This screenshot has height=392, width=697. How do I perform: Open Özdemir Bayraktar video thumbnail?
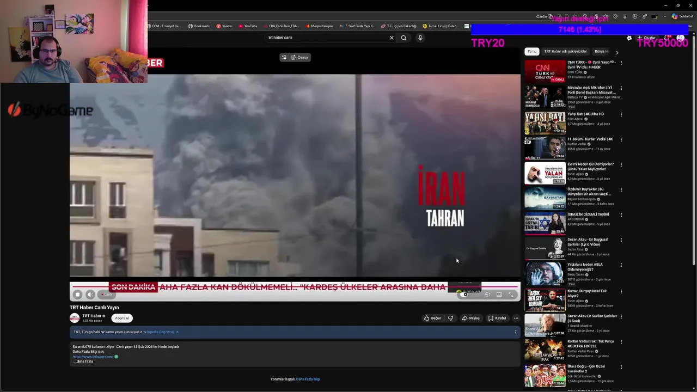tap(545, 198)
